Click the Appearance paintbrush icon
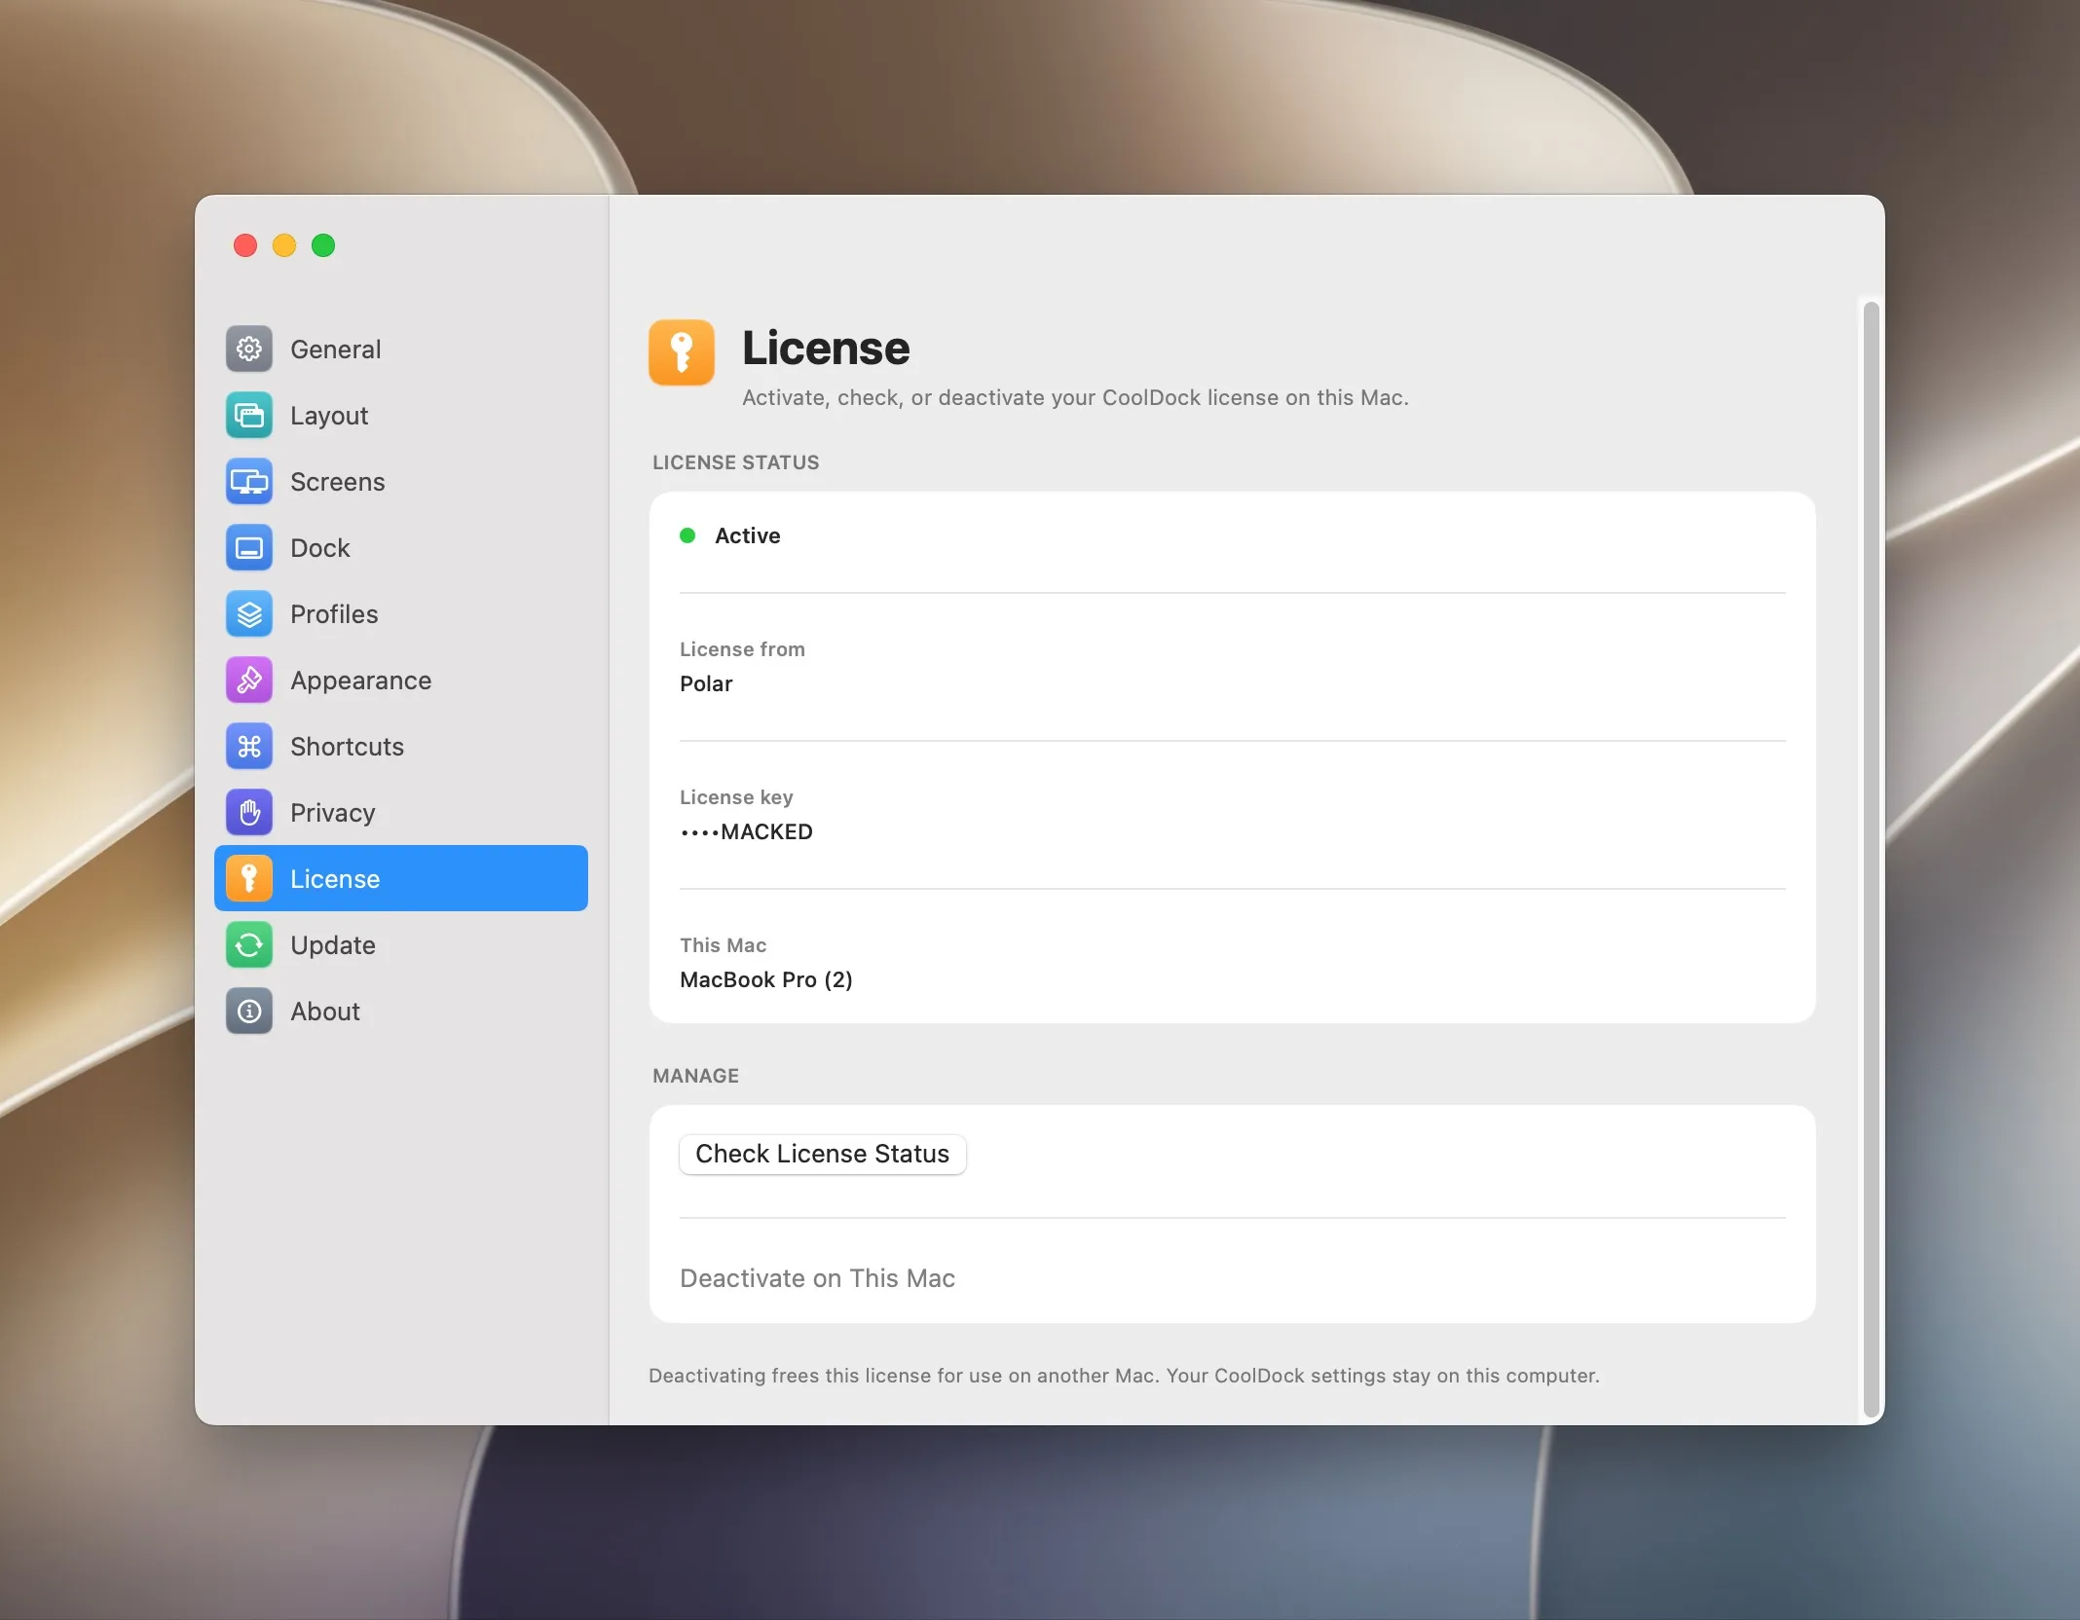Viewport: 2080px width, 1620px height. tap(249, 680)
